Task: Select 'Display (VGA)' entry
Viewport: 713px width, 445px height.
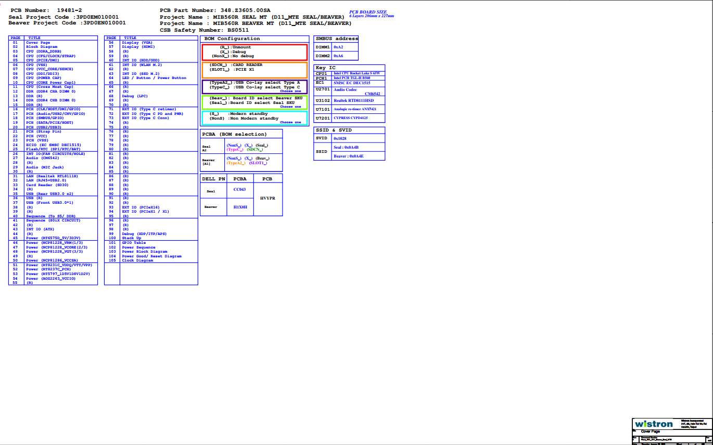Action: click(137, 43)
